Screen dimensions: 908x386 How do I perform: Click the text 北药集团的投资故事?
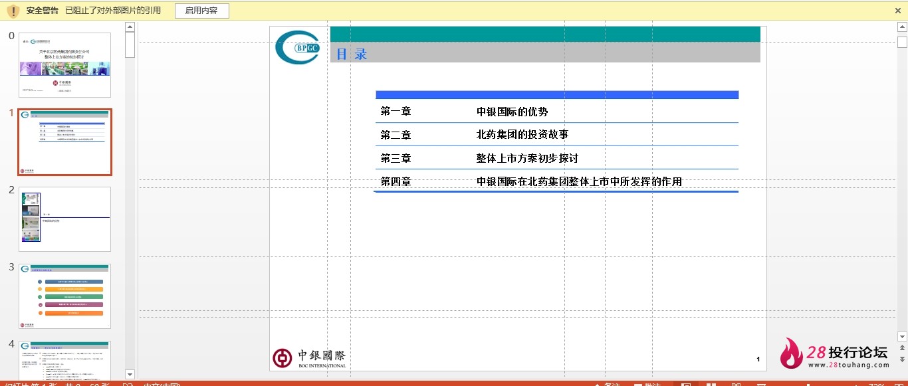522,135
